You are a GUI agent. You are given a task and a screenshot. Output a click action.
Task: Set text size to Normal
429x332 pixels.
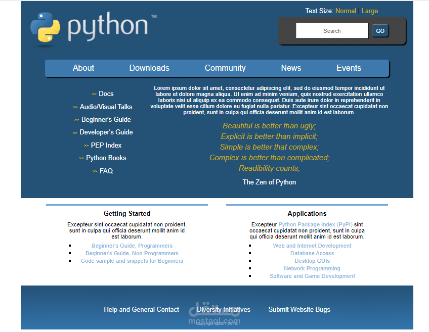pos(346,11)
